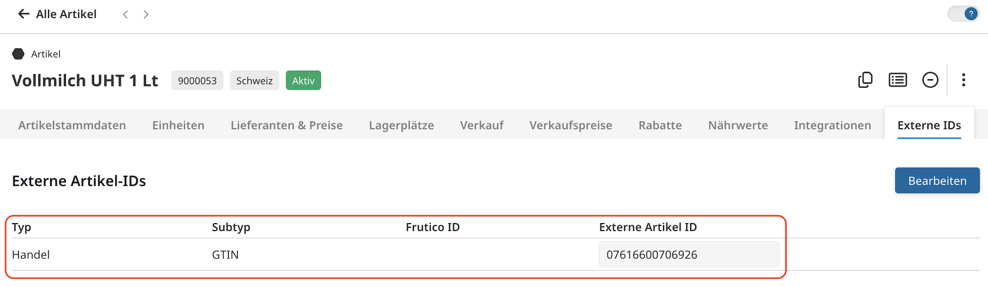Click the black hexagon Artikel icon

coord(18,54)
